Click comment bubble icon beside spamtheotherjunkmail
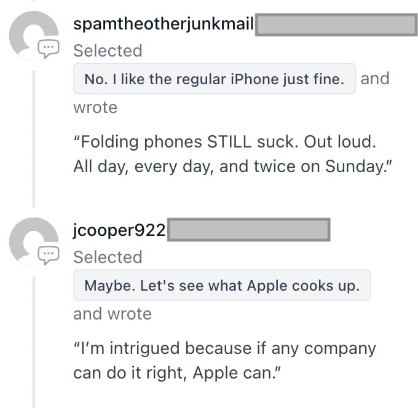418x408 pixels. 49,49
